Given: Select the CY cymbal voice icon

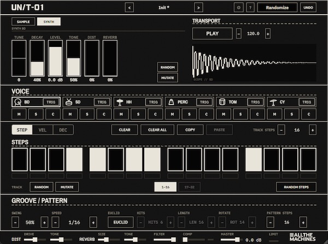Looking at the screenshot, I should [273, 102].
